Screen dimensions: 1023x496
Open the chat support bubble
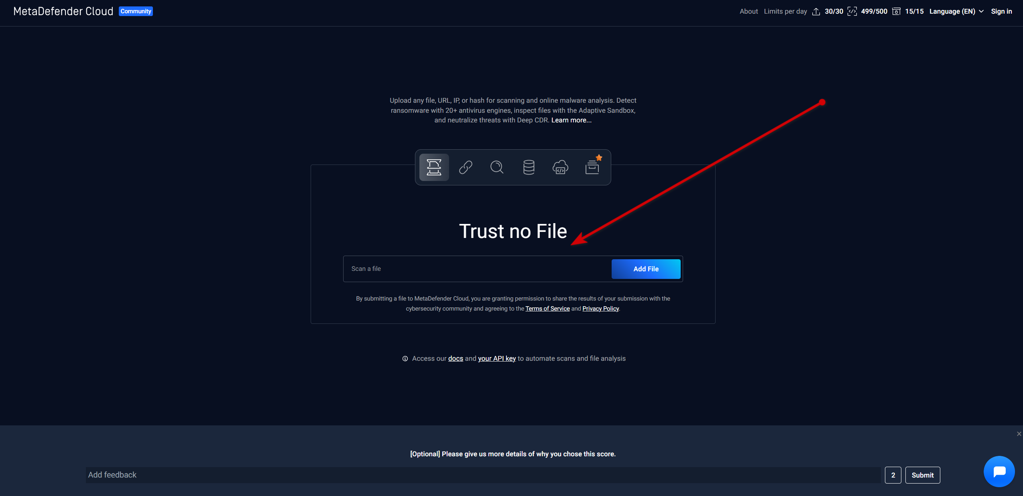(x=999, y=472)
